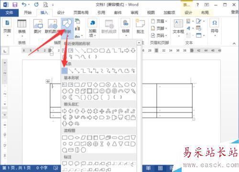Select the highlighted Line shape under 线条

pyautogui.click(x=65, y=71)
